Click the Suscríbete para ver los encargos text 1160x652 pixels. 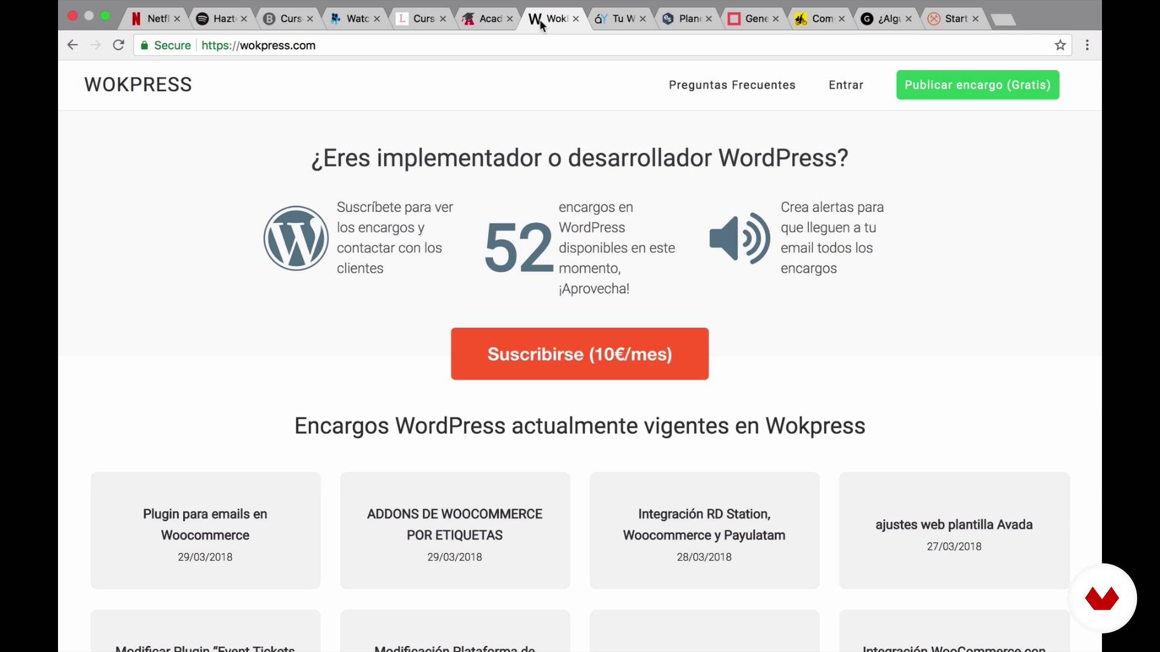(x=395, y=238)
